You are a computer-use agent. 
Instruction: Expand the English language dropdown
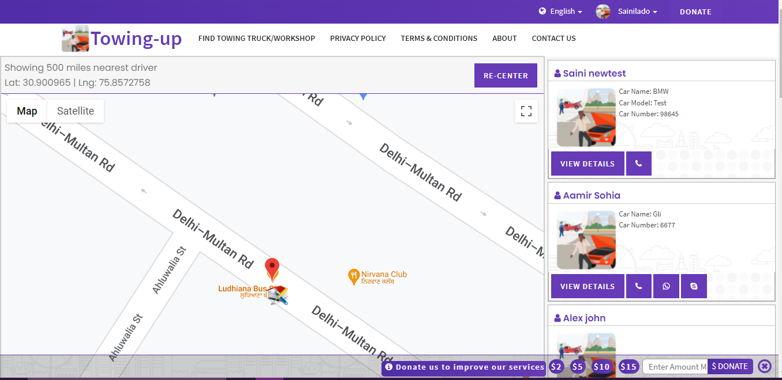(560, 12)
